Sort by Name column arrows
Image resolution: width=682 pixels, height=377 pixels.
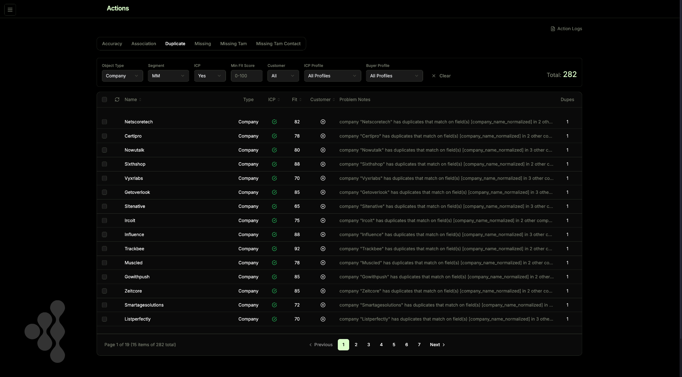click(140, 100)
